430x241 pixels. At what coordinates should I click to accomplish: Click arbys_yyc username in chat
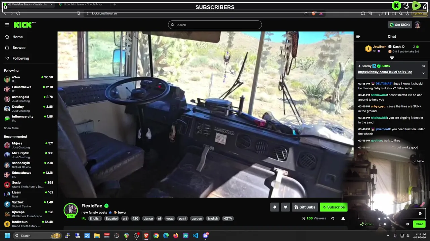tap(378, 106)
